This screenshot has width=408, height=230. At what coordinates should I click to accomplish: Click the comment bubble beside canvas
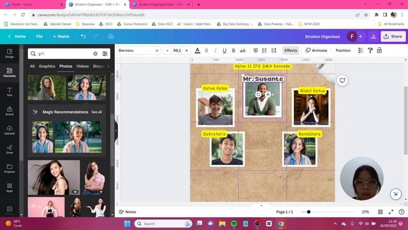coord(342,80)
